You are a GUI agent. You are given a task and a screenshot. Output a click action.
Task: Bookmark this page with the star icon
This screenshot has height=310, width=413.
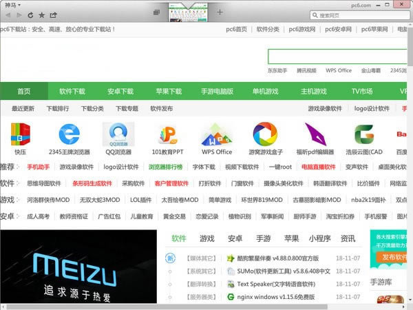(41, 14)
